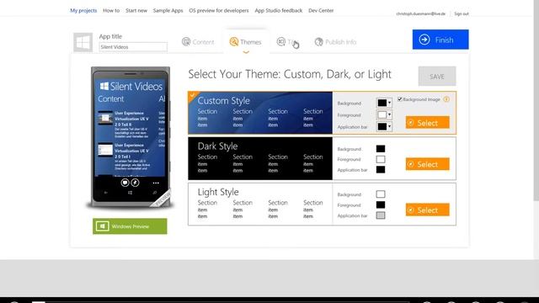Open Sample Apps menu item
This screenshot has width=539, height=303.
(168, 10)
